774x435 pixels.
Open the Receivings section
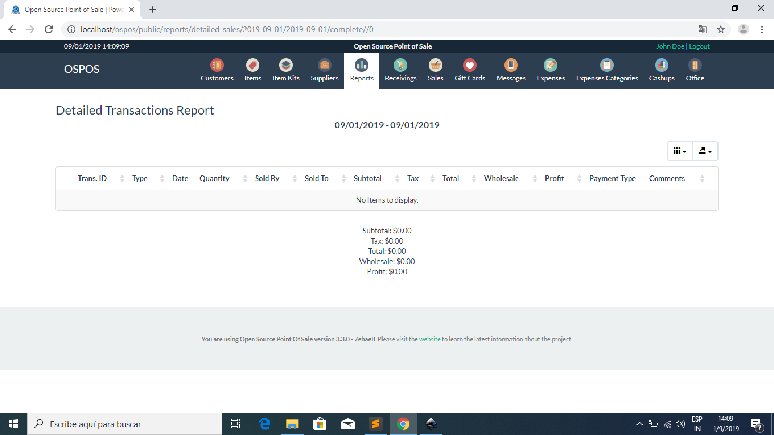(400, 70)
